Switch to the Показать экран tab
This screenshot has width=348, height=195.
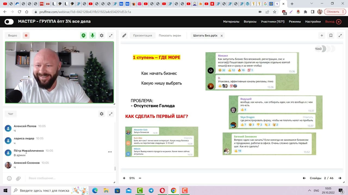click(170, 35)
